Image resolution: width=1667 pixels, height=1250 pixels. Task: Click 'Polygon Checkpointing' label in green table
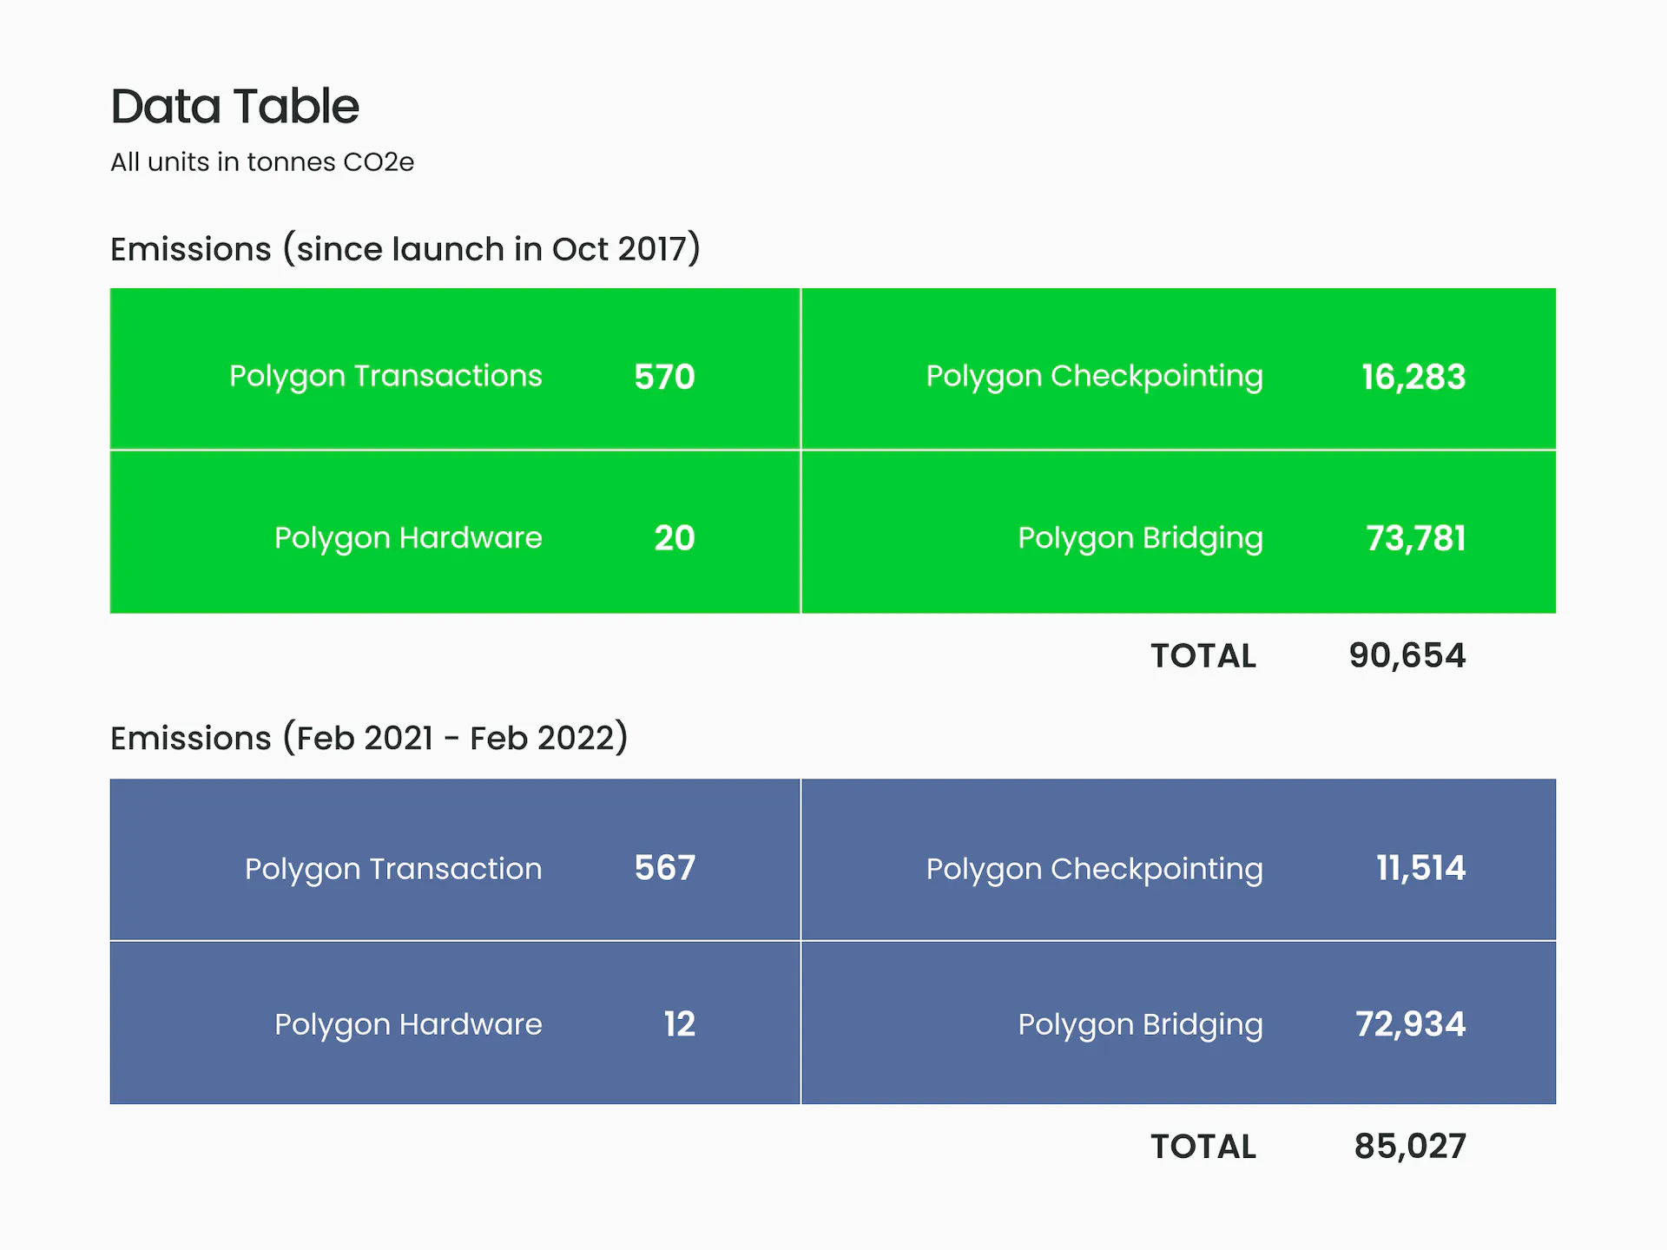tap(1094, 377)
